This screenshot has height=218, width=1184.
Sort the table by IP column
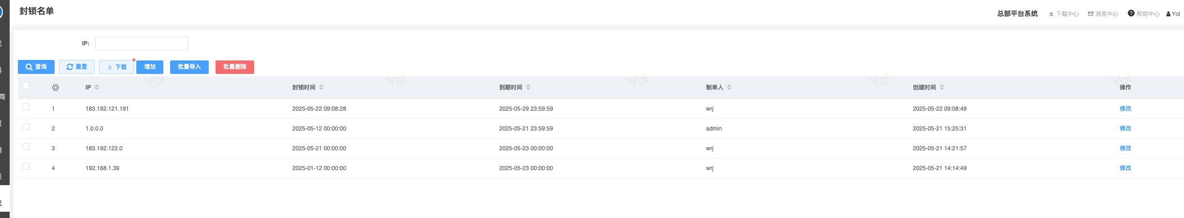click(97, 87)
